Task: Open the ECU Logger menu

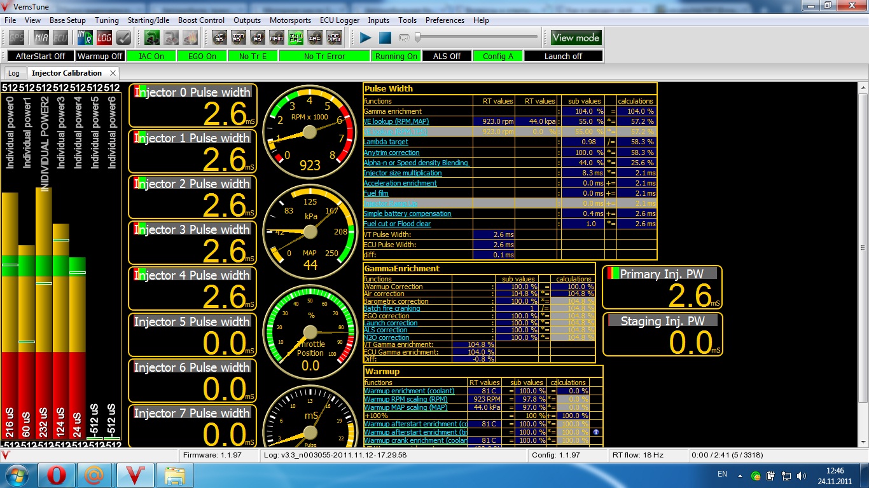Action: pyautogui.click(x=340, y=20)
